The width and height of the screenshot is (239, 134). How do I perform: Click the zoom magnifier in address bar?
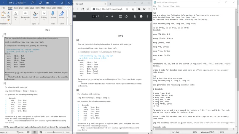click(127, 9)
